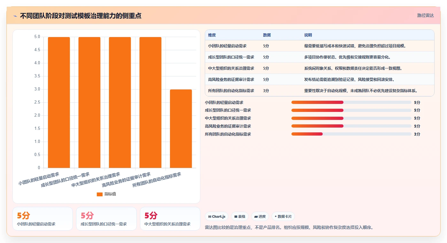Click the chart bar for 成长型团队的口径统一需求
Image resolution: width=447 pixels, height=243 pixels.
click(89, 102)
